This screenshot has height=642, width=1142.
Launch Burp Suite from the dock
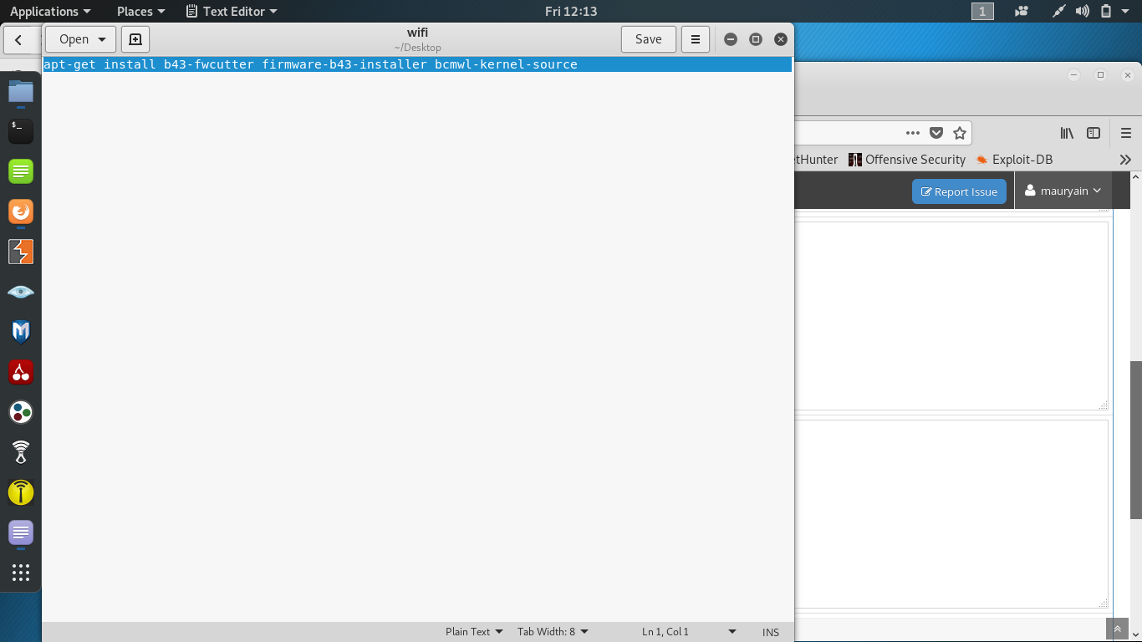click(x=21, y=252)
